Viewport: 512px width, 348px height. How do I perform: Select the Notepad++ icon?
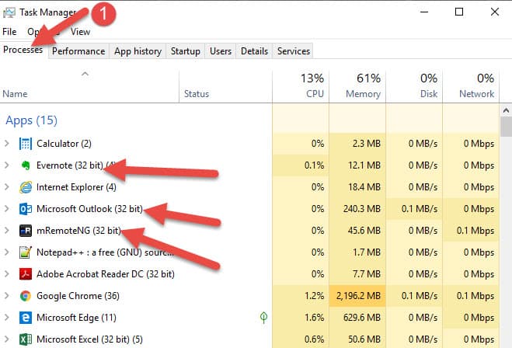26,252
